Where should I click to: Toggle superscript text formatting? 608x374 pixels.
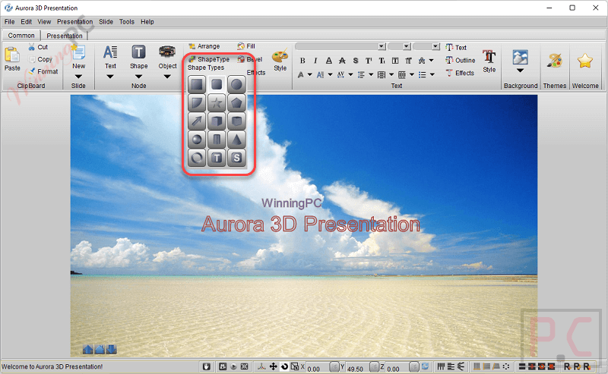(369, 61)
